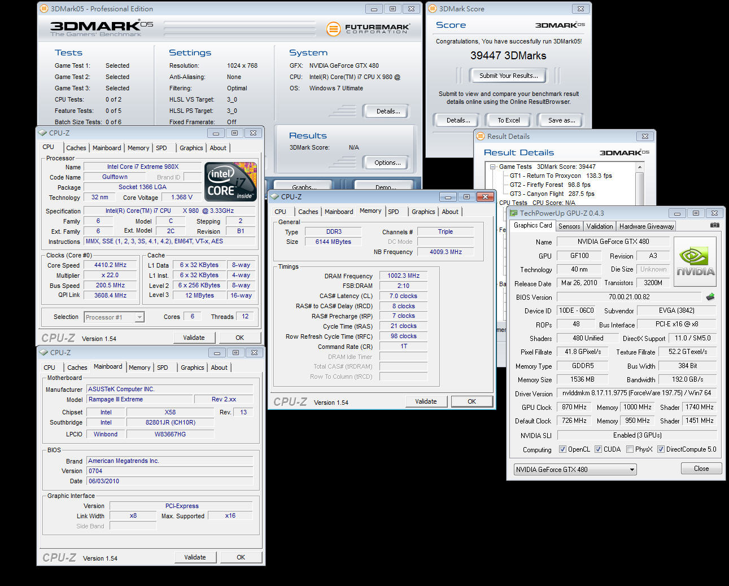Screen dimensions: 729x586
Task: Click the DRAM Frequency value 1002.3 MHz
Action: point(404,275)
